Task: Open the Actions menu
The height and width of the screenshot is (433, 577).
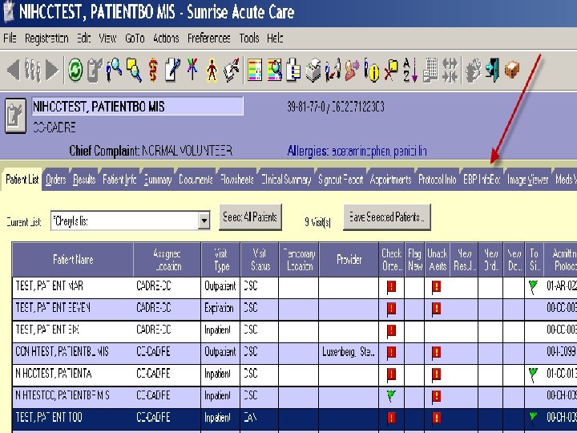Action: coord(166,38)
